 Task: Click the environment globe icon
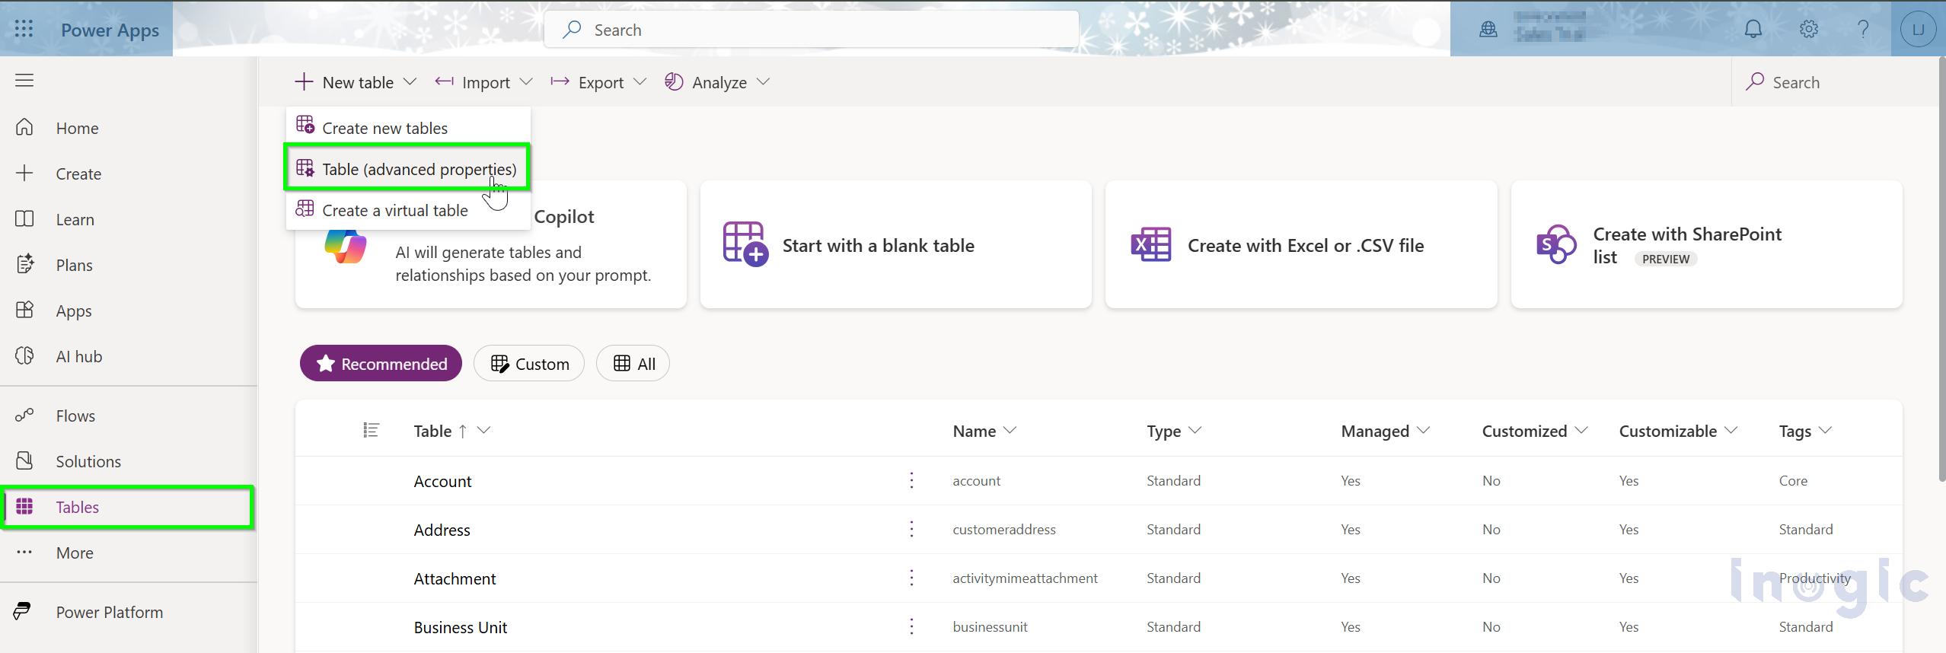click(1488, 30)
